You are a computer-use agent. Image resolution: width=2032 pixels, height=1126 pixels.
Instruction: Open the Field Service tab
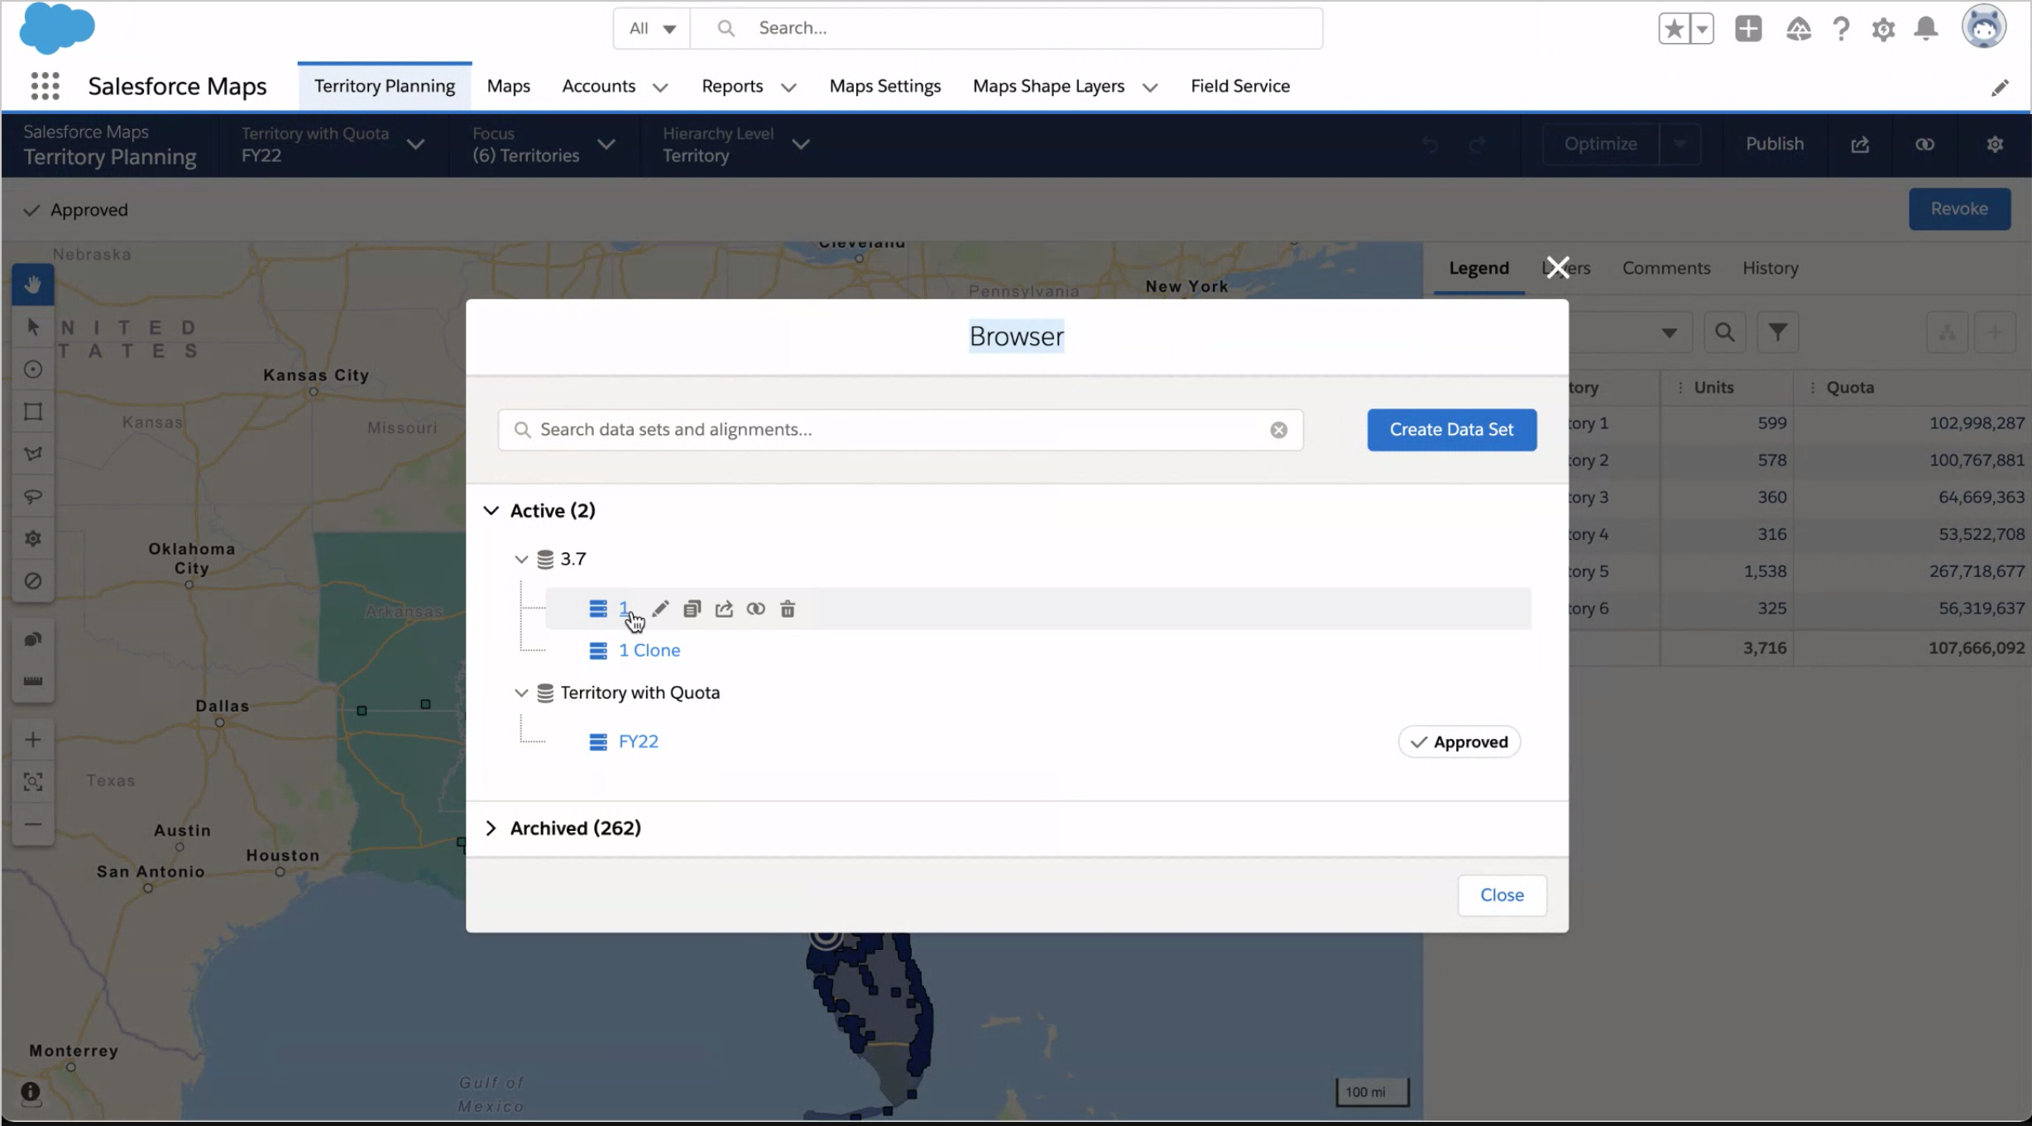click(1239, 86)
